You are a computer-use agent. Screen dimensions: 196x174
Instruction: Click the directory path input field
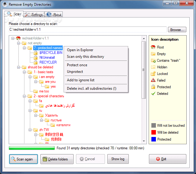[88, 30]
